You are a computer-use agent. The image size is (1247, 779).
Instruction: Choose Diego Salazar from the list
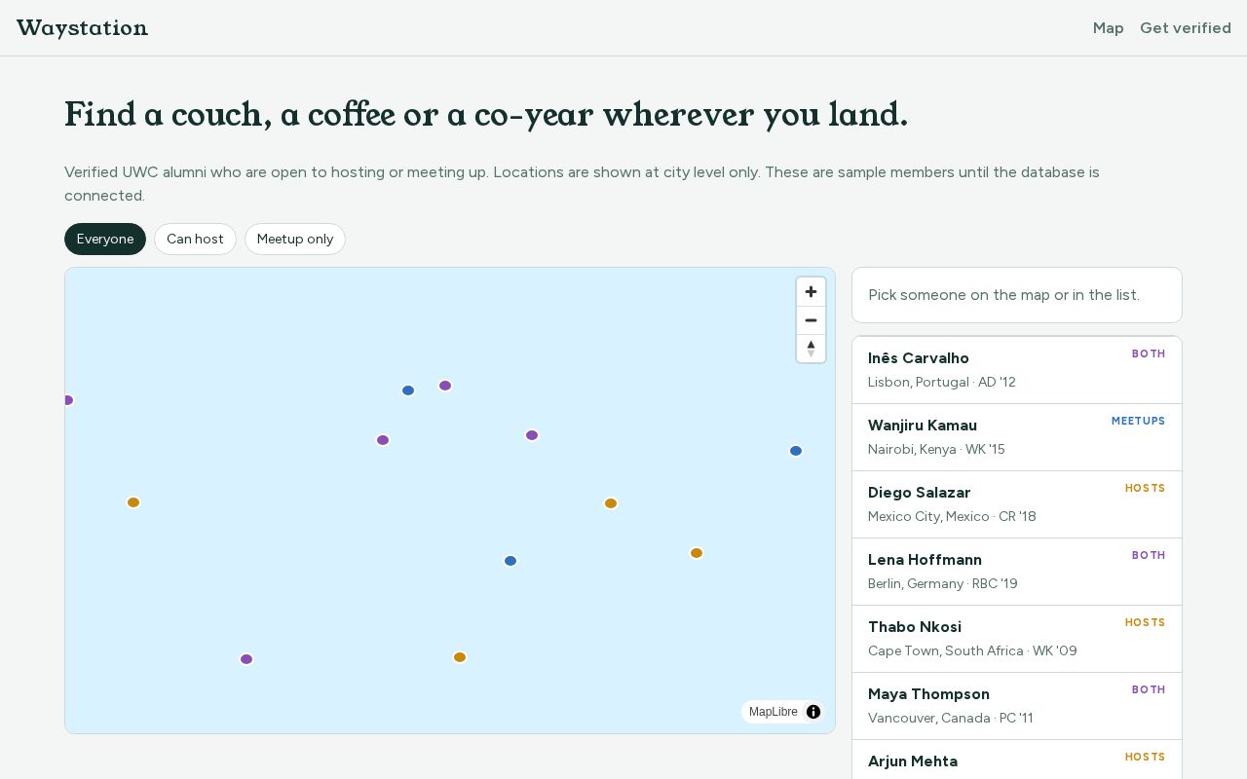tap(1017, 504)
